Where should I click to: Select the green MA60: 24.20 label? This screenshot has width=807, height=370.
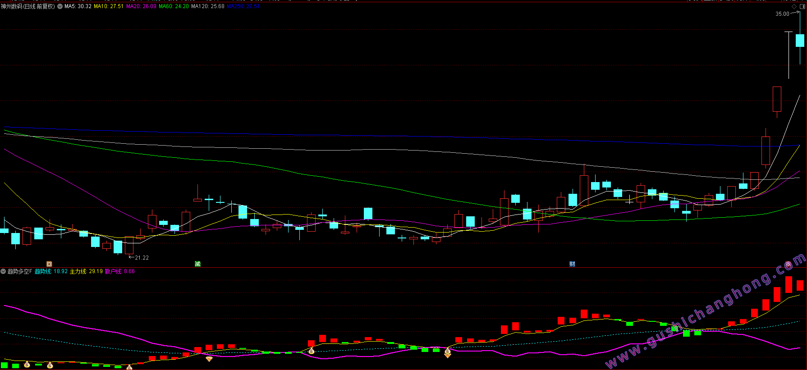[x=174, y=6]
